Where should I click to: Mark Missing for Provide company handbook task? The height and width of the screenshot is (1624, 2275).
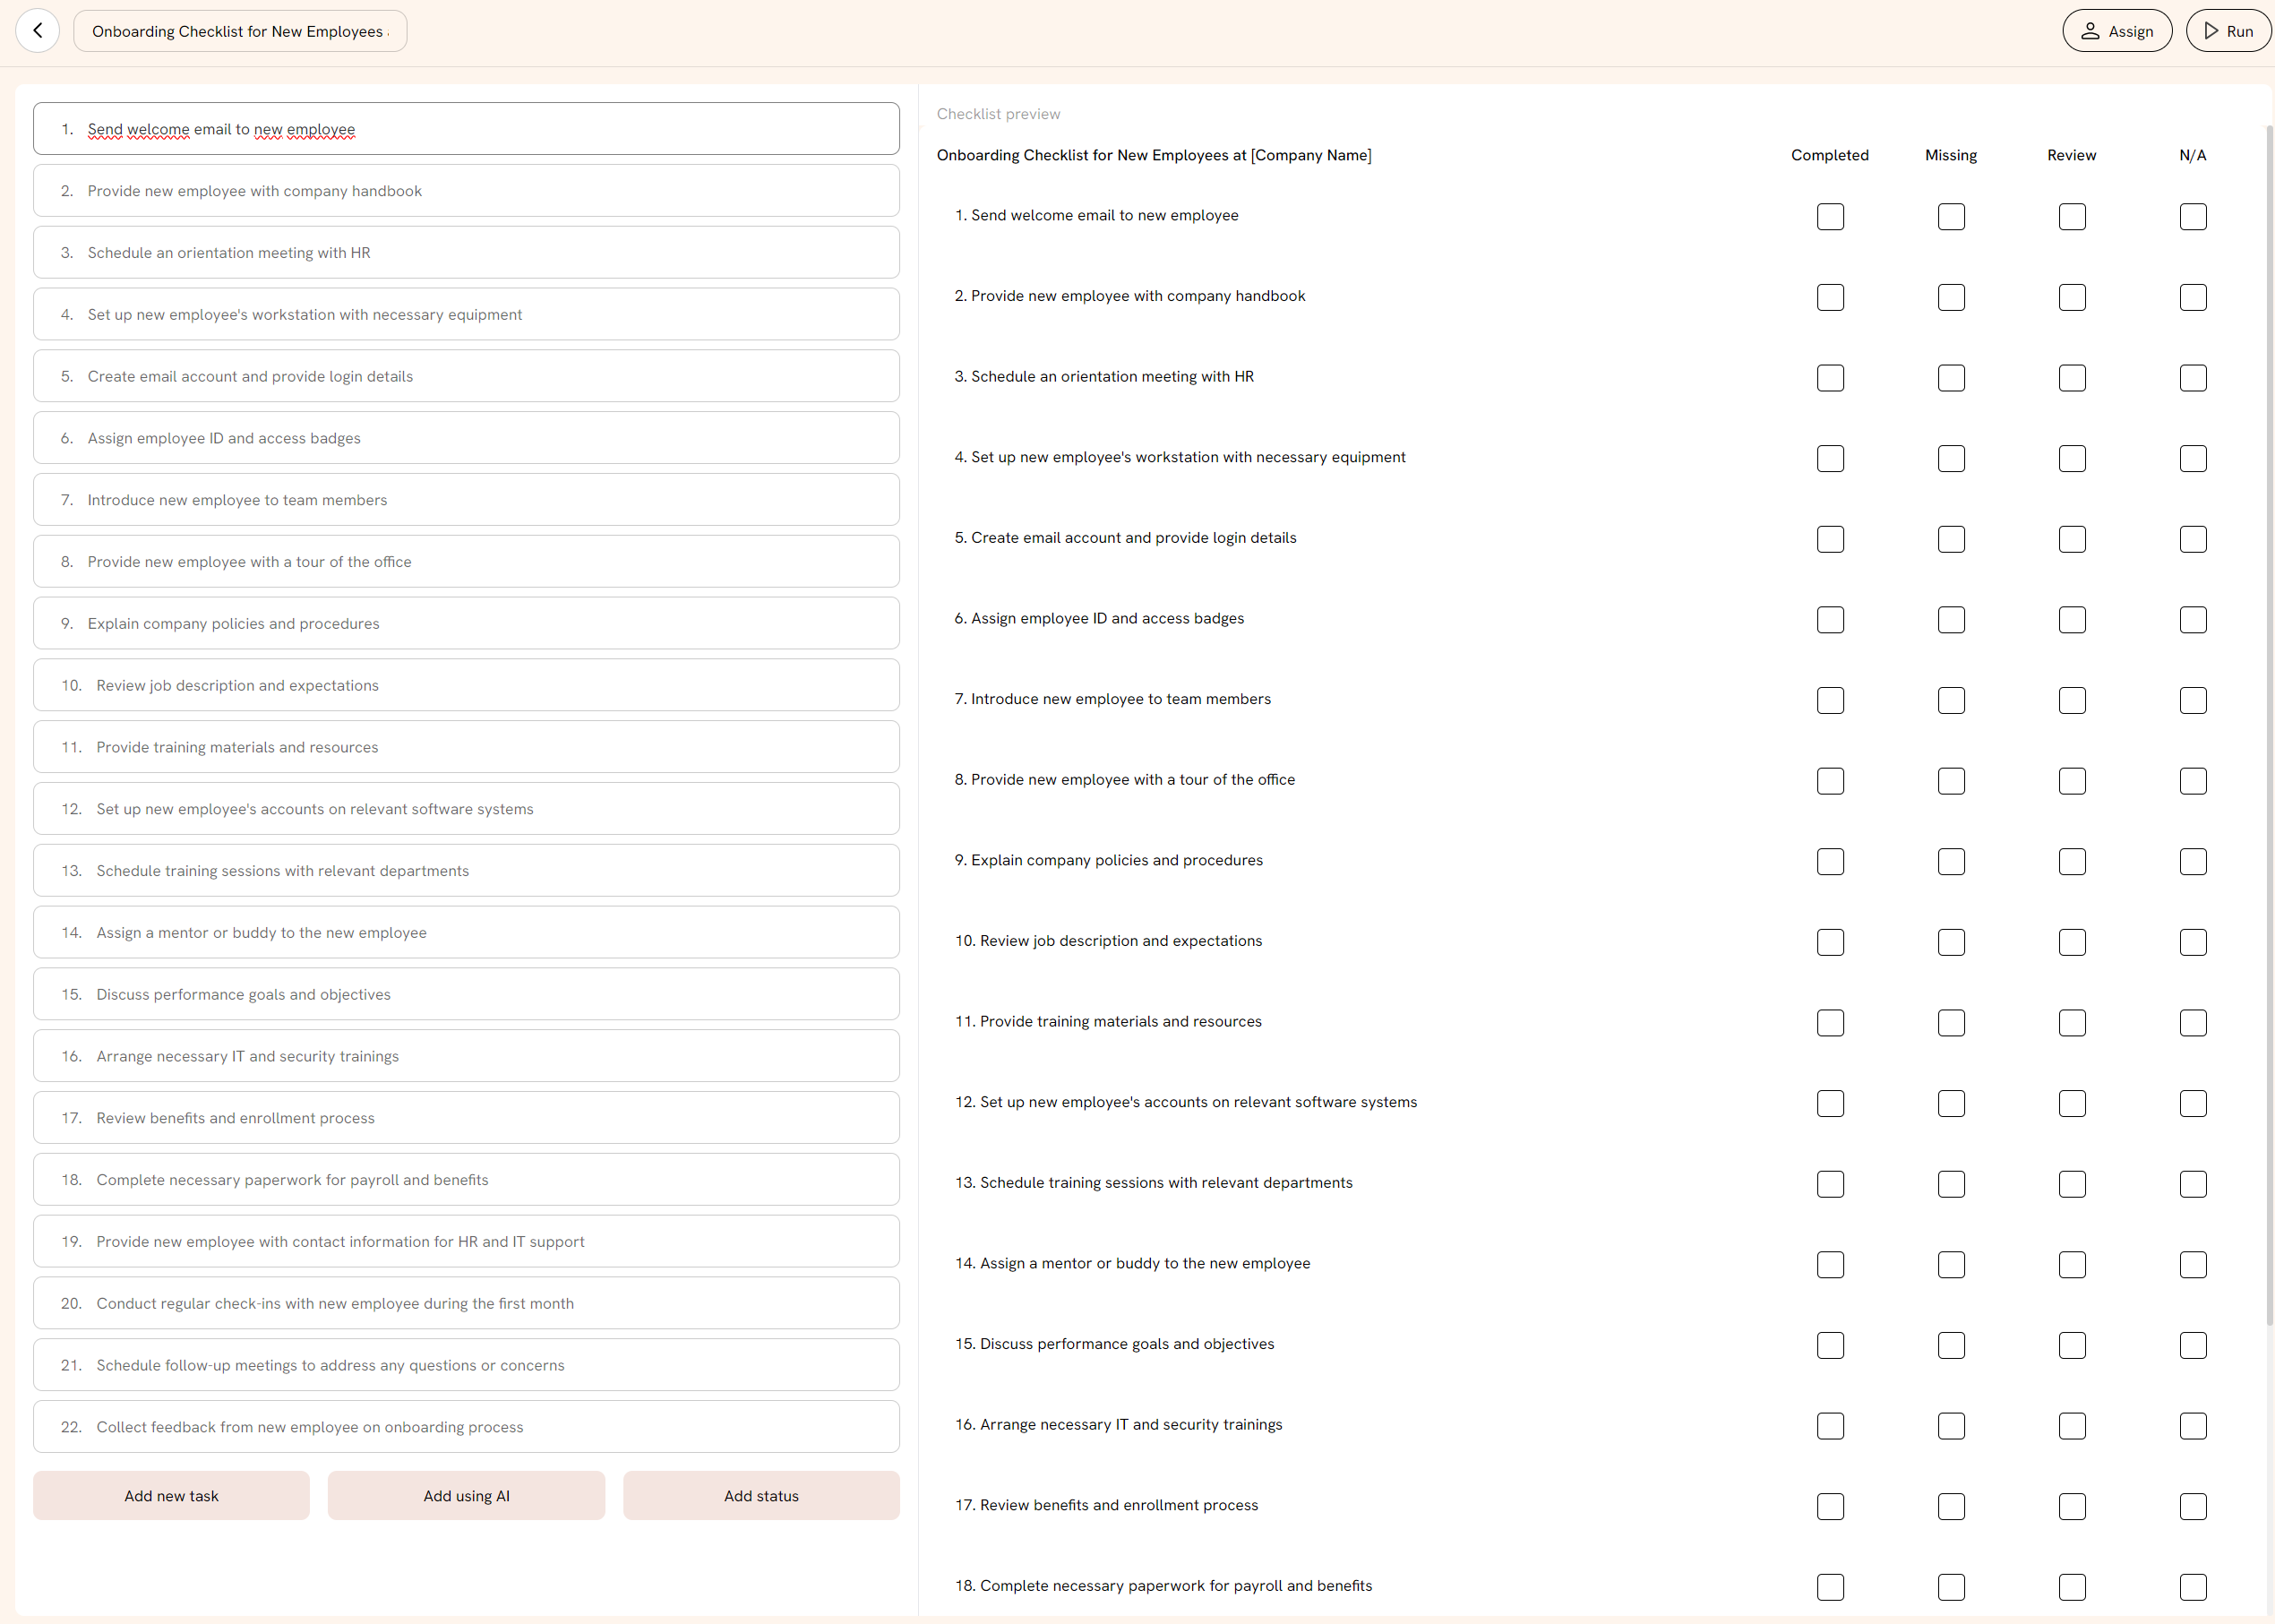pos(1951,298)
